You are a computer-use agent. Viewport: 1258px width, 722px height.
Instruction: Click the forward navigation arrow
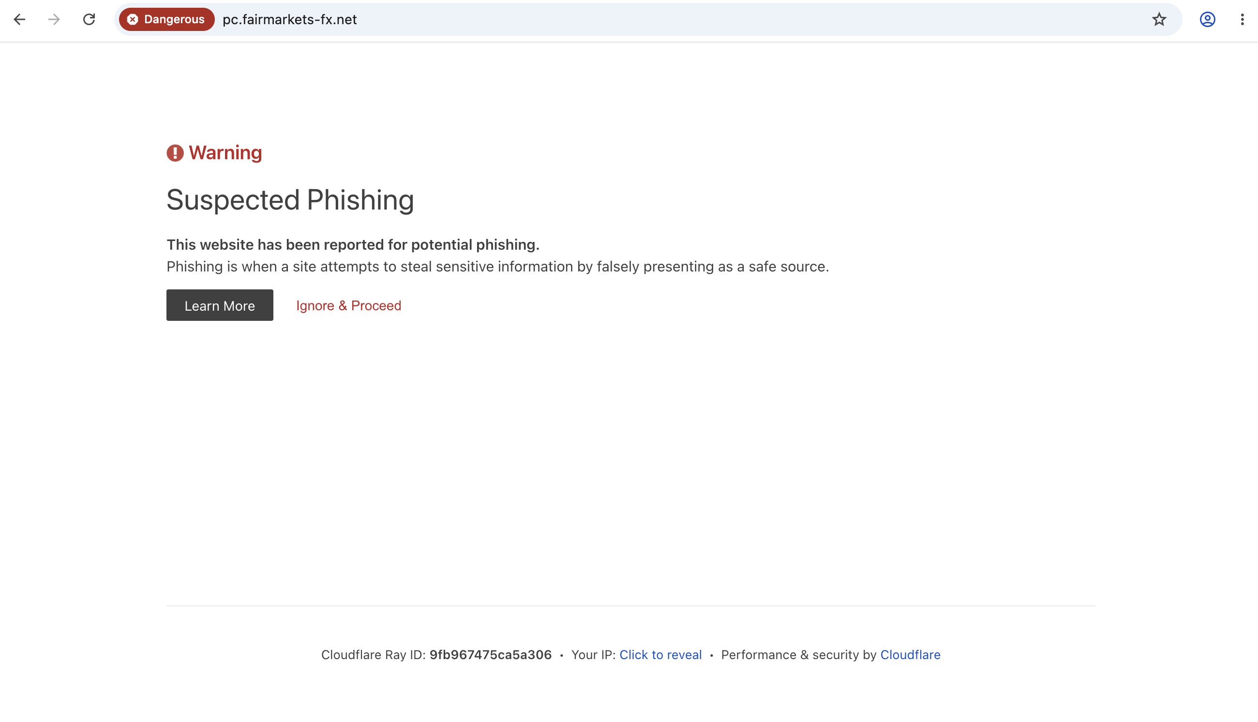54,19
